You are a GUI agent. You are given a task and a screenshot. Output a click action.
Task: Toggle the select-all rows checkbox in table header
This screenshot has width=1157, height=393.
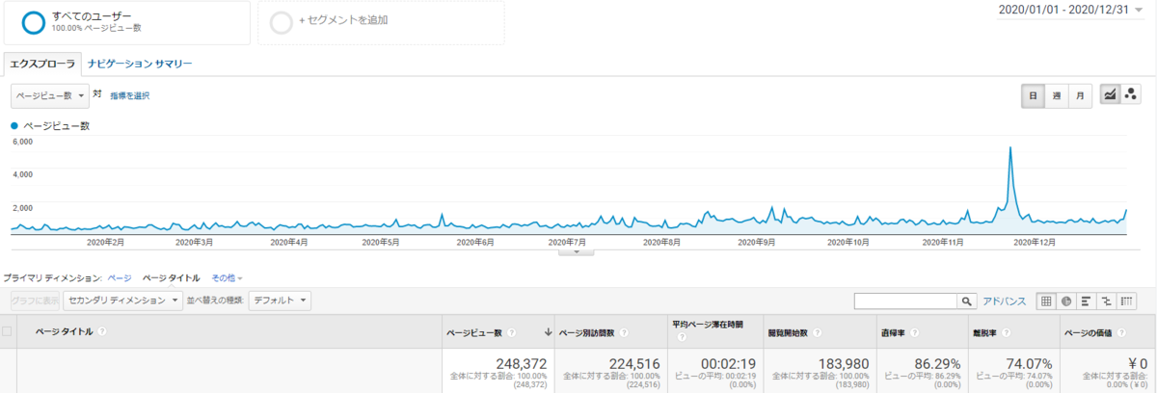pyautogui.click(x=8, y=332)
